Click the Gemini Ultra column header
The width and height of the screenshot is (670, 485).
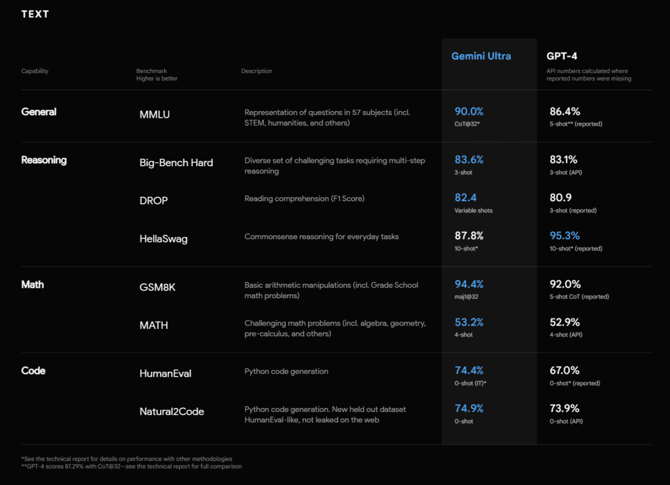481,56
